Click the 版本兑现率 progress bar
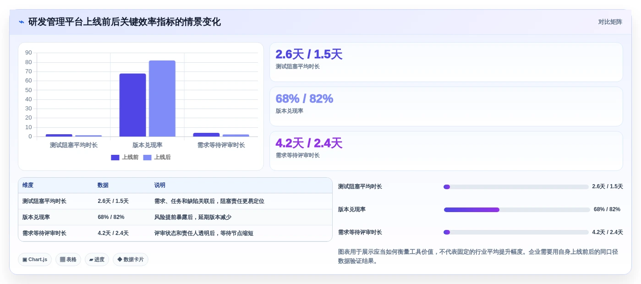The image size is (641, 284). (x=517, y=210)
